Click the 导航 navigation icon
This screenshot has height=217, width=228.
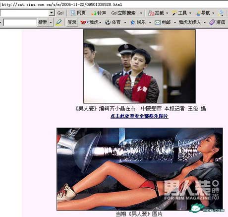point(198,13)
